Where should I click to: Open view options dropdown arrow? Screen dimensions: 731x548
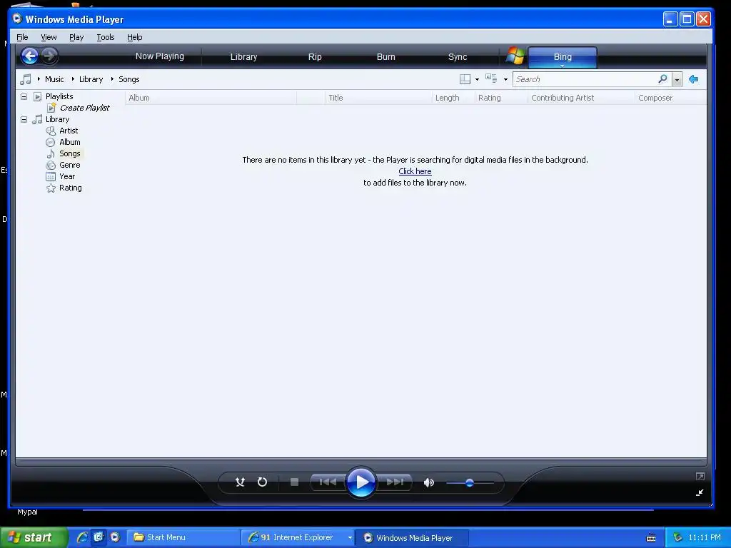(x=505, y=80)
